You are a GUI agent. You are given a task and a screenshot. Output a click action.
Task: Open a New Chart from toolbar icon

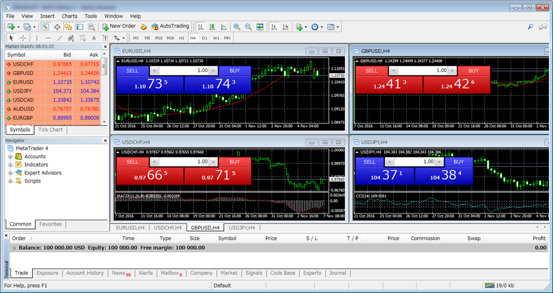pyautogui.click(x=11, y=27)
